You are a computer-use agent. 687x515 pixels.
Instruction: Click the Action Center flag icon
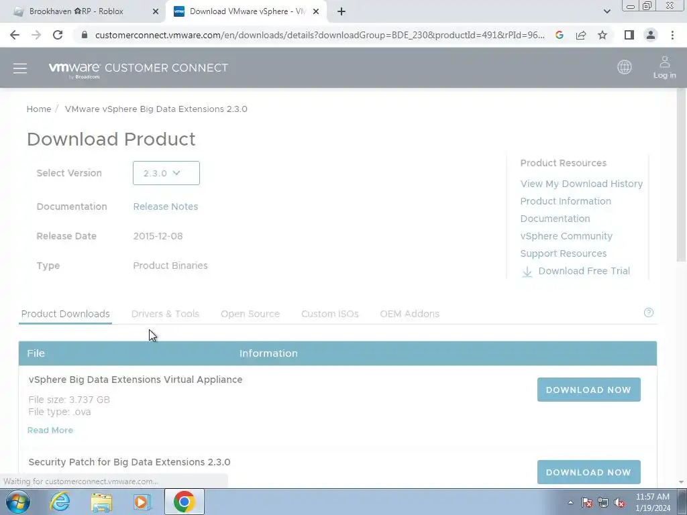coord(587,503)
